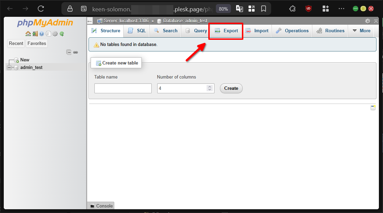The height and width of the screenshot is (213, 383).
Task: Collapse all databases using the collapse-all icon
Action: [x=69, y=52]
